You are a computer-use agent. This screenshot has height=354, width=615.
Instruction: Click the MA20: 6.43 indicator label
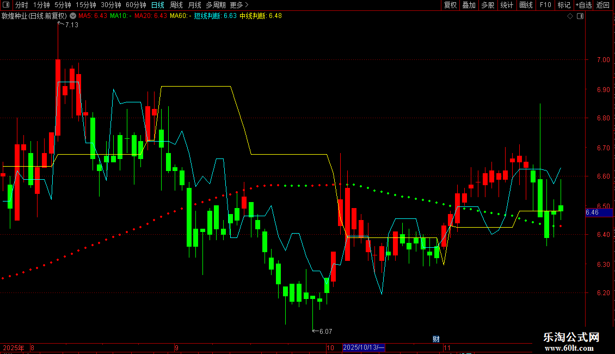point(151,16)
